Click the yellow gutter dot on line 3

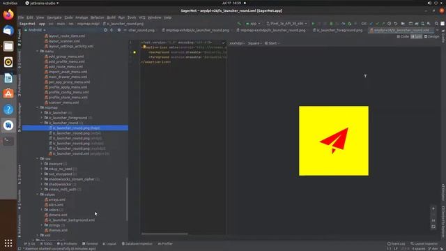pos(134,52)
